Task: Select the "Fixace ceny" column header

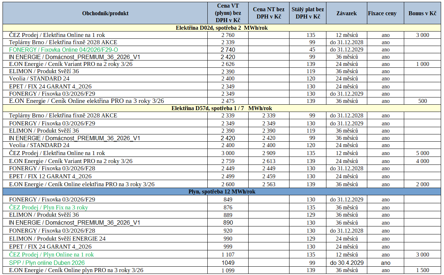Action: 382,13
